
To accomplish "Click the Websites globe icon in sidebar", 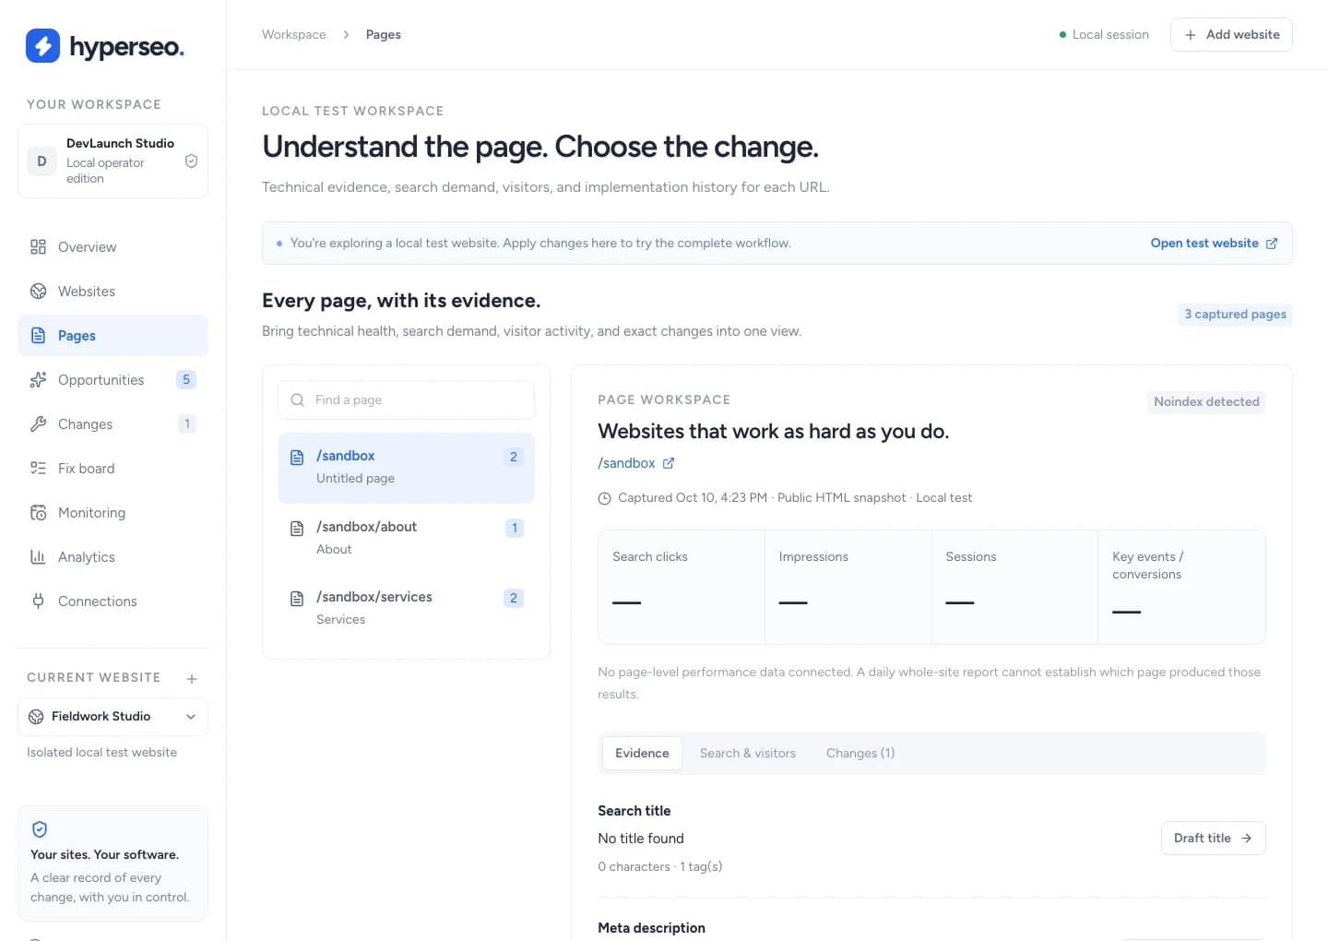I will (x=38, y=292).
